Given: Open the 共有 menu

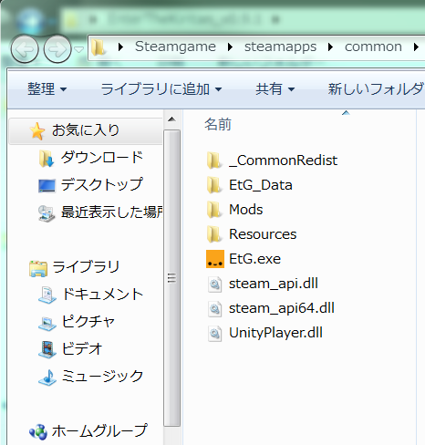Looking at the screenshot, I should 275,89.
